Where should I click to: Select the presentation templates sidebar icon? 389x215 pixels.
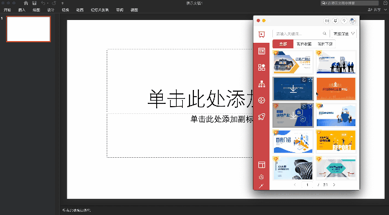(x=262, y=34)
